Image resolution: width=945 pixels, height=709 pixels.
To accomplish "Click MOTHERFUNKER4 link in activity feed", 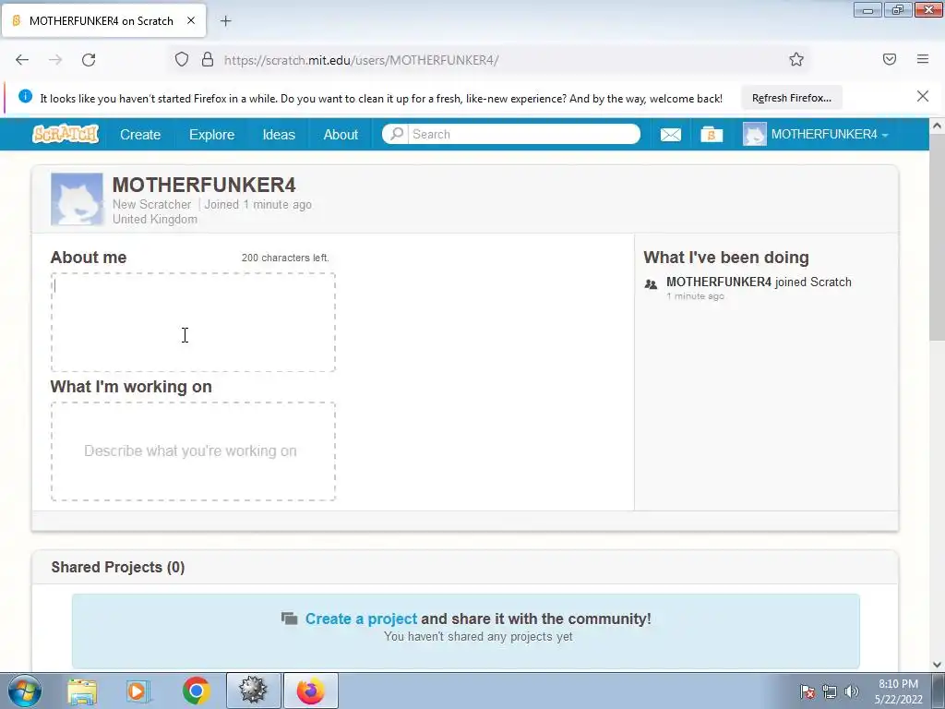I will [x=718, y=282].
